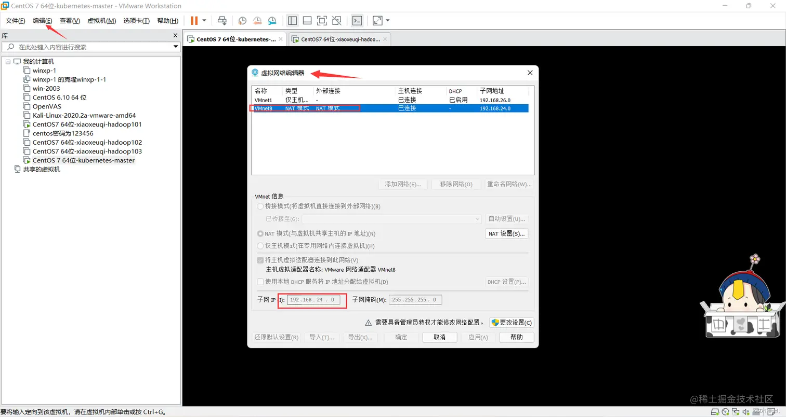This screenshot has height=417, width=786.
Task: Enter full screen mode via bracket icon
Action: 322,20
